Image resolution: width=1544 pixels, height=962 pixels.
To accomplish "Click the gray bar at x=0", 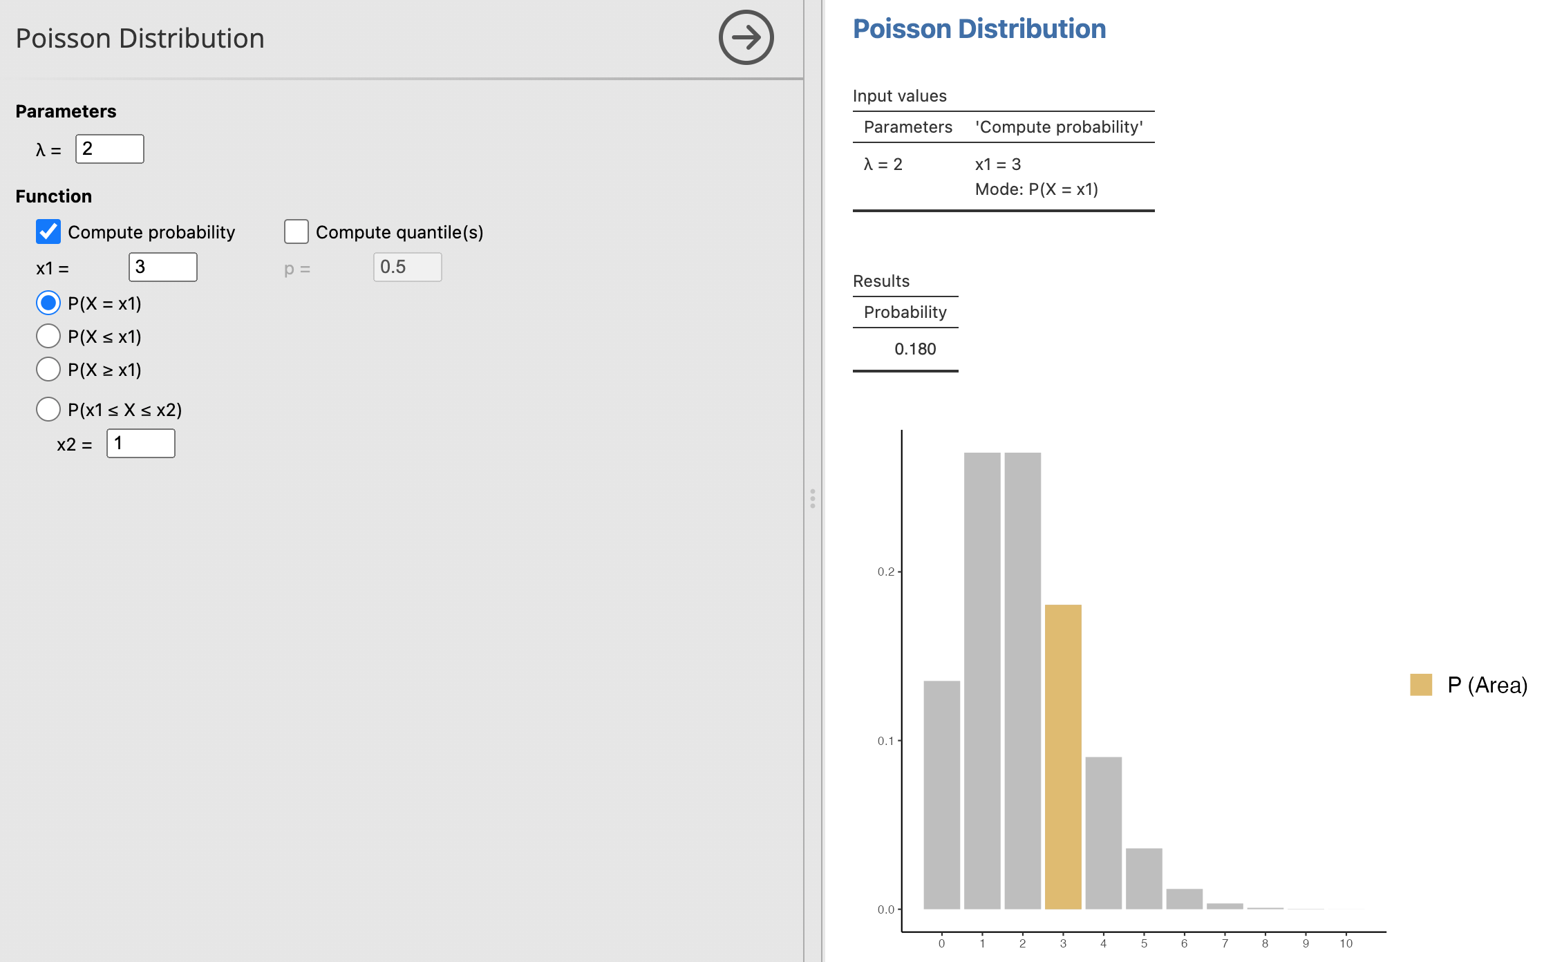I will [941, 795].
